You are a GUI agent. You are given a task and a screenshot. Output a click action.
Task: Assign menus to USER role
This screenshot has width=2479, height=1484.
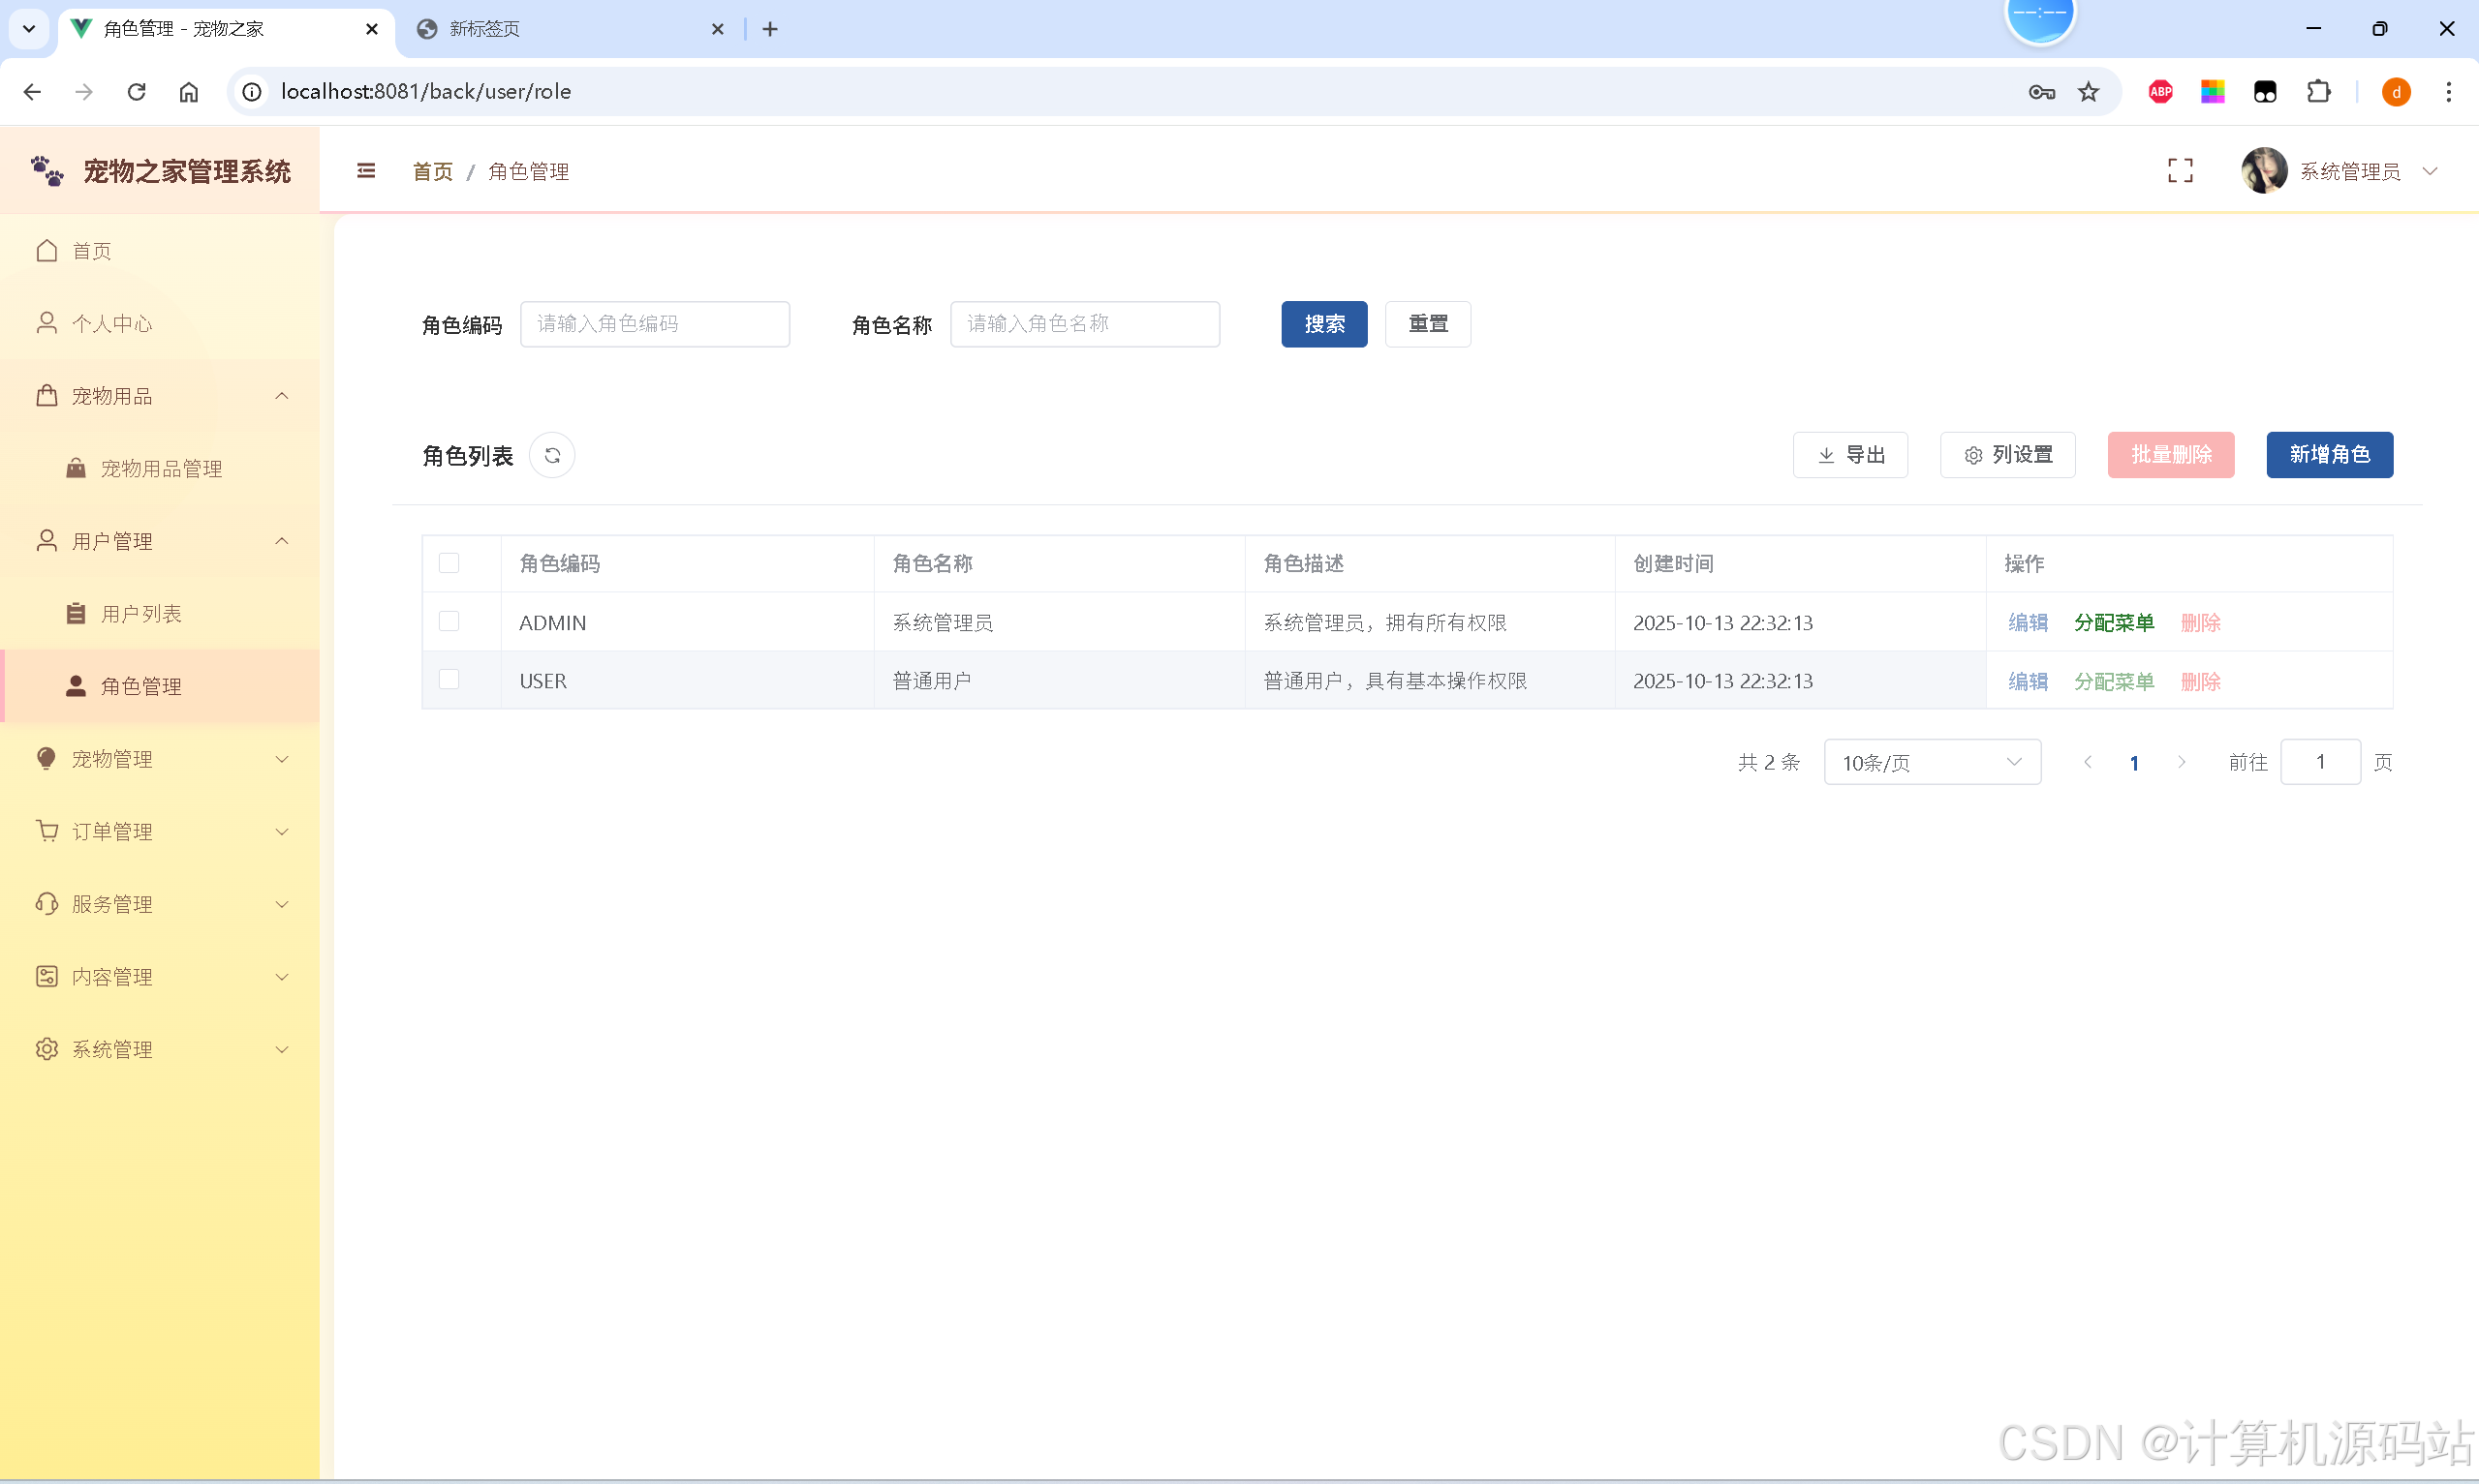pyautogui.click(x=2114, y=681)
